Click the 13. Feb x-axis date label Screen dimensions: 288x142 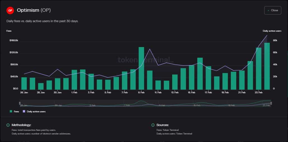[x=175, y=92]
